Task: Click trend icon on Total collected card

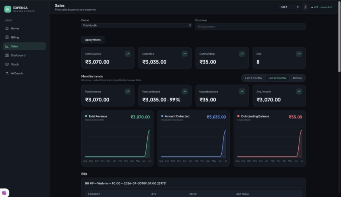Action: (184, 91)
